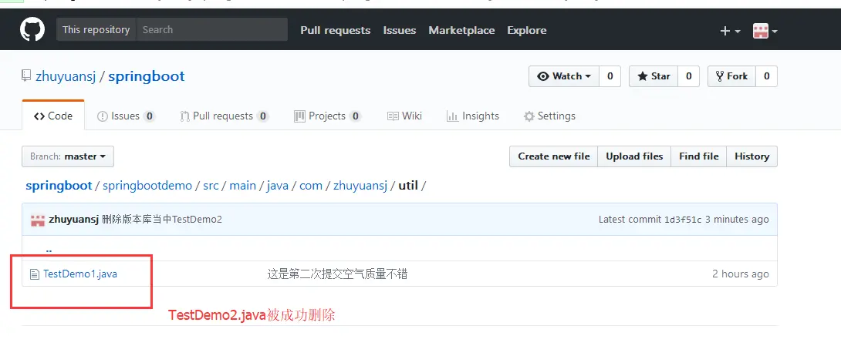Click the fork count next to Fork
Image resolution: width=841 pixels, height=346 pixels.
766,76
